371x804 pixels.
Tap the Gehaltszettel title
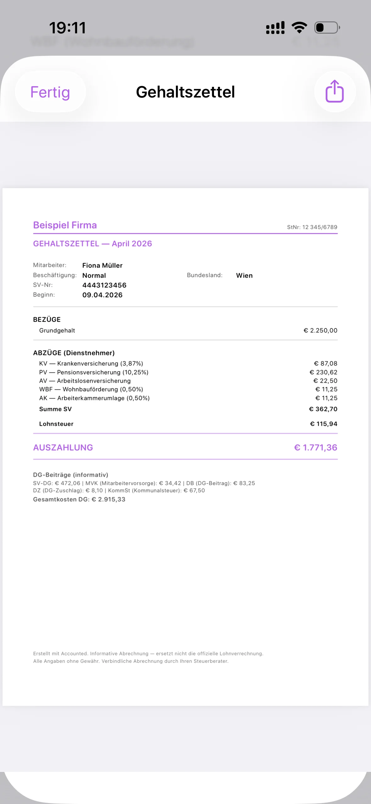(185, 92)
